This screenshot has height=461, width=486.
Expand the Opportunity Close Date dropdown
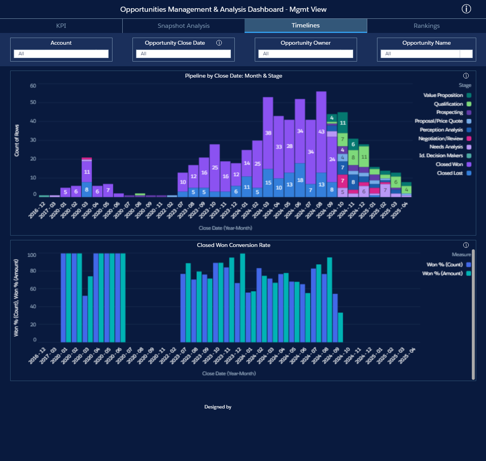(183, 54)
